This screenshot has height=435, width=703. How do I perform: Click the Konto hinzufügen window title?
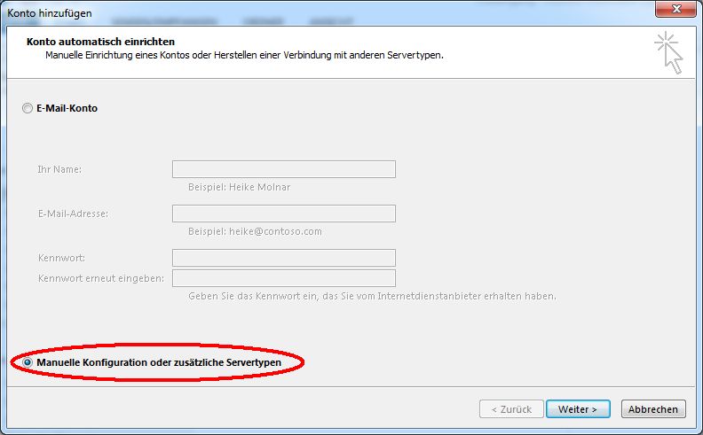(50, 13)
